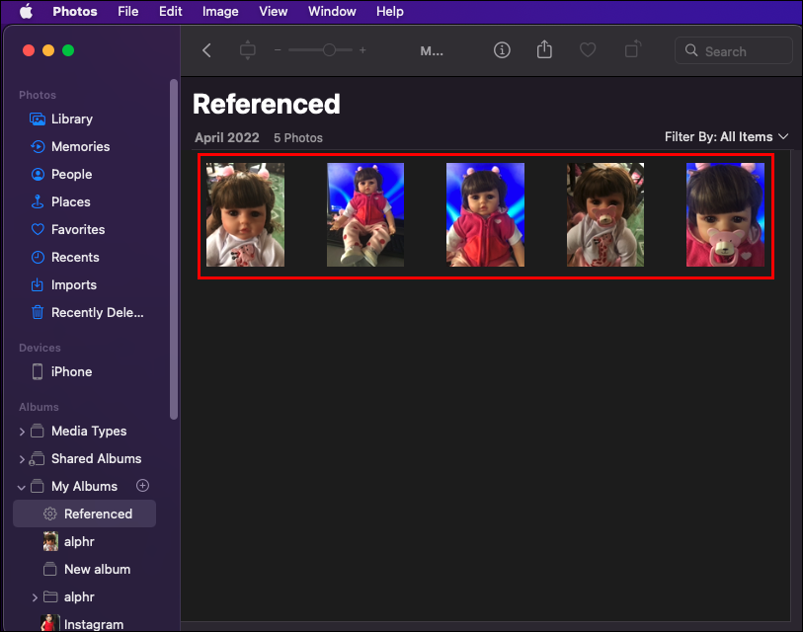The image size is (803, 632).
Task: Click the aspect ratio fit icon
Action: coord(247,50)
